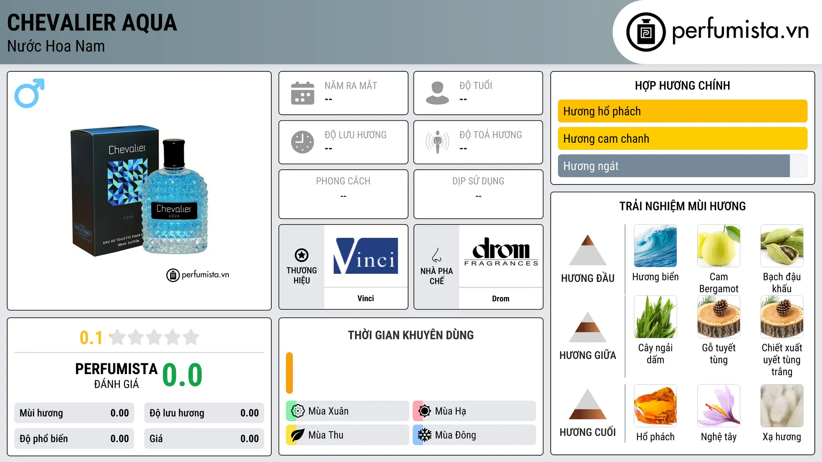Click the perfumista.vn logo icon in header

[646, 32]
